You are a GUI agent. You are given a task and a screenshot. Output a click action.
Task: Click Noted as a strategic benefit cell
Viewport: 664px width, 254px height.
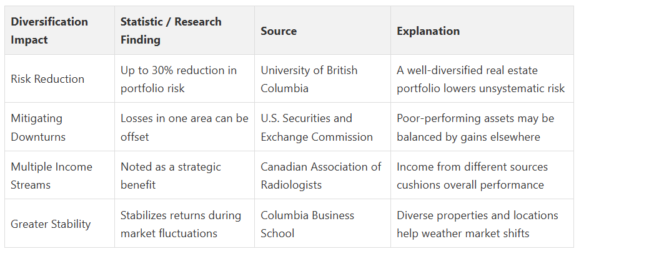pyautogui.click(x=185, y=175)
